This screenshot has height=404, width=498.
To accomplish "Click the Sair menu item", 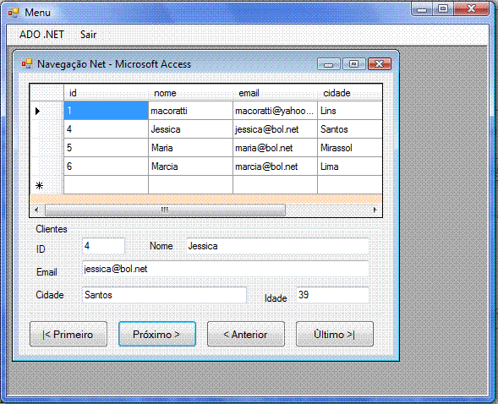I will (x=88, y=35).
